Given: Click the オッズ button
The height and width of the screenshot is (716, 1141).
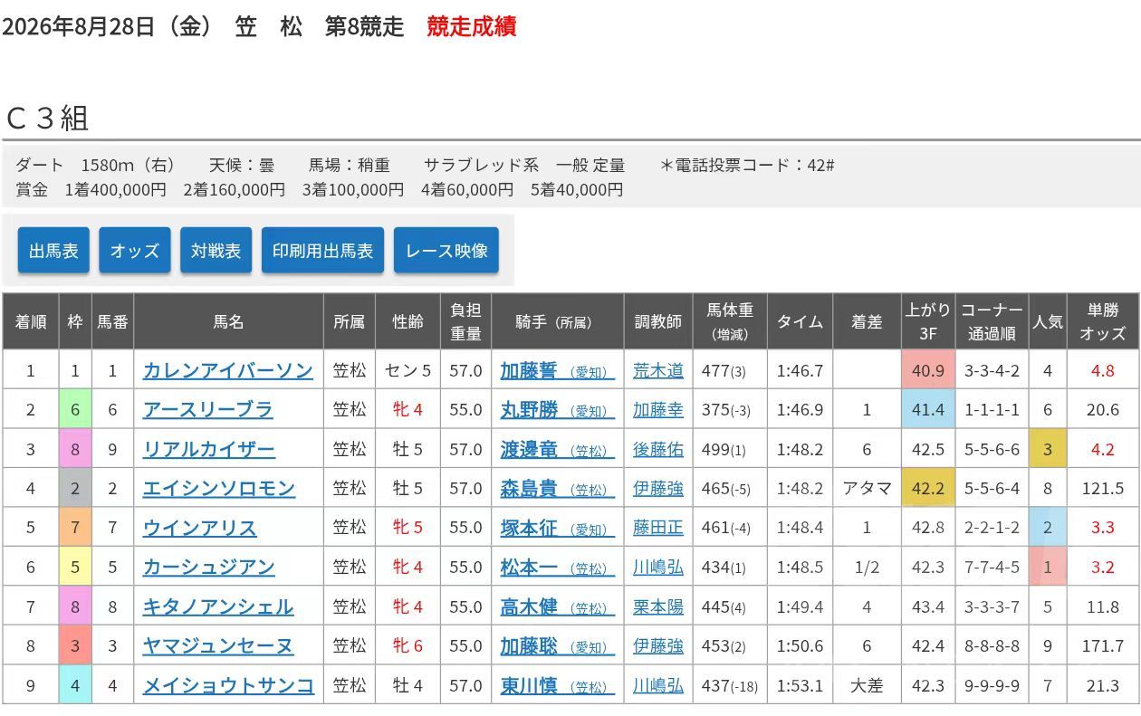Looking at the screenshot, I should coord(135,251).
